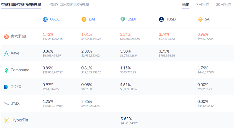Switch to 存款利率/存款(抵押)总量 tab
This screenshot has height=128, width=234.
pyautogui.click(x=21, y=5)
